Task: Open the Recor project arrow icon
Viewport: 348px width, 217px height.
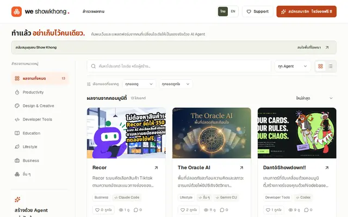Action: click(x=156, y=168)
